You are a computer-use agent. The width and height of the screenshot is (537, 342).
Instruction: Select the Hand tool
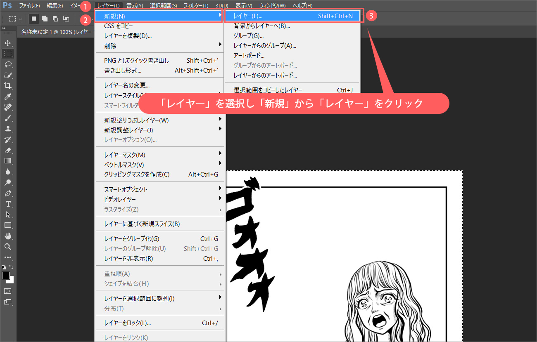coord(7,236)
